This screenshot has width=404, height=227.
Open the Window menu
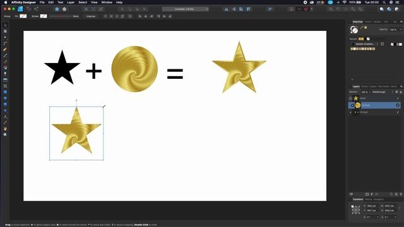(x=107, y=3)
